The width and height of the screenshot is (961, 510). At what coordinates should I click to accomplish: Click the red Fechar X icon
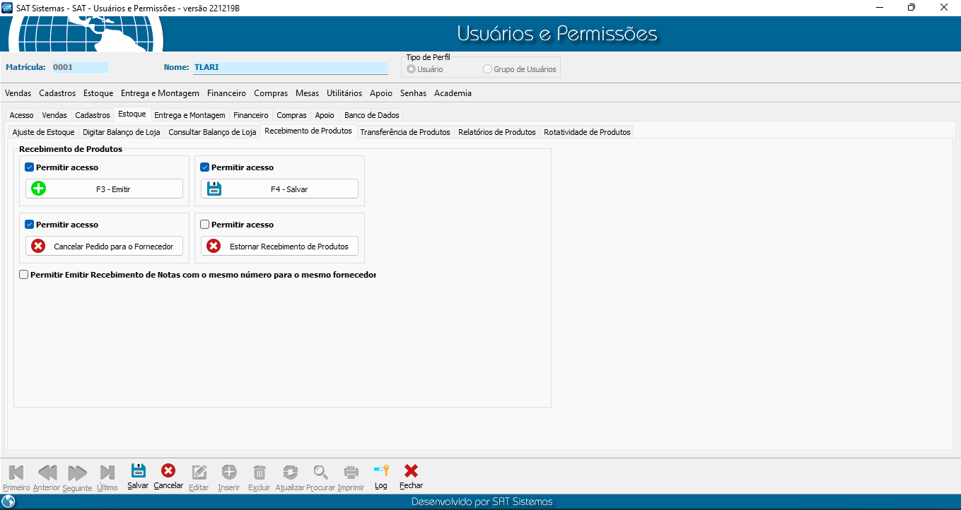click(x=411, y=472)
